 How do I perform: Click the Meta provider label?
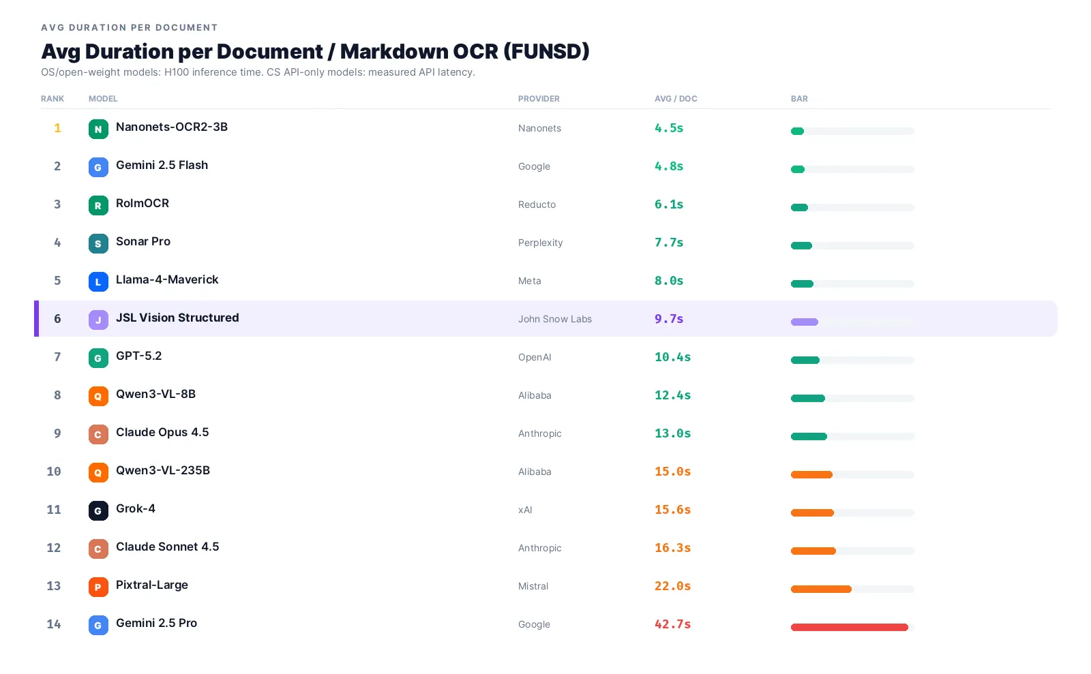click(530, 281)
